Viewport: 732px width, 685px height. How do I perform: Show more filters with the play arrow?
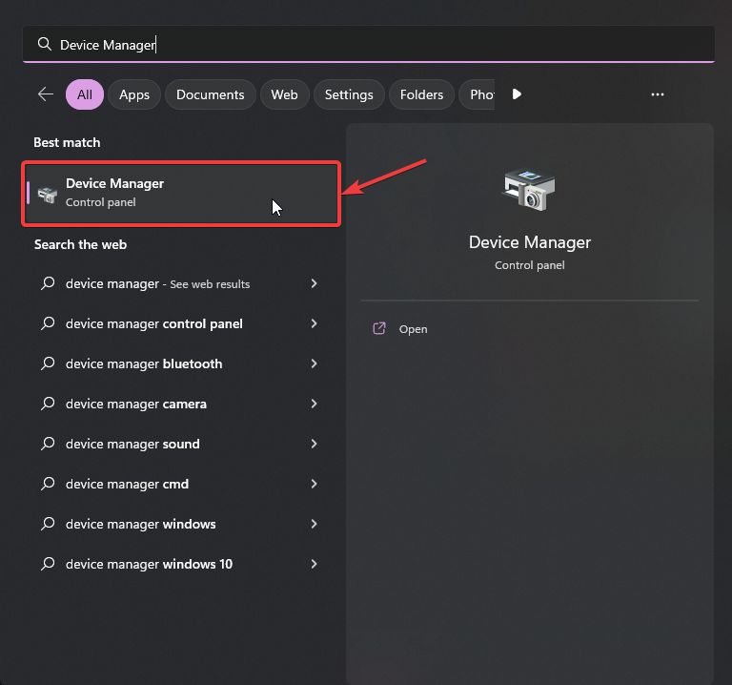pyautogui.click(x=517, y=94)
